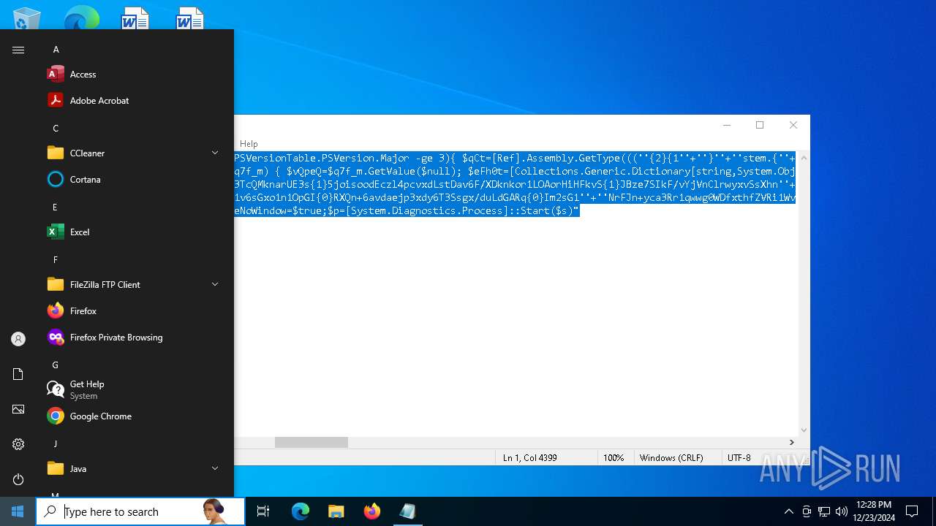Maximize the Notepad window
This screenshot has width=936, height=526.
click(x=760, y=125)
